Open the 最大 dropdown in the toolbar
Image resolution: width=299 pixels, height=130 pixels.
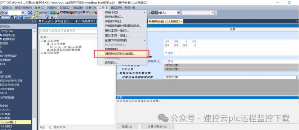pos(178,13)
